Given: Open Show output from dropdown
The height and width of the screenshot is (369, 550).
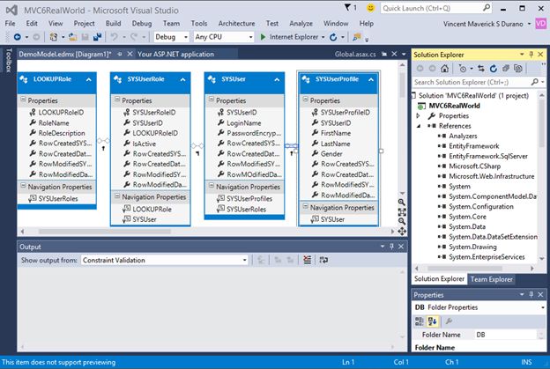Looking at the screenshot, I should 167,261.
